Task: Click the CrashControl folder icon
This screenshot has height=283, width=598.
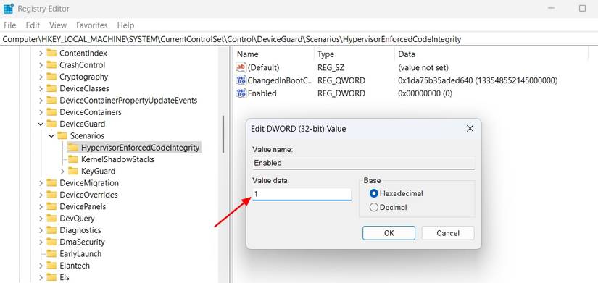Action: click(51, 65)
